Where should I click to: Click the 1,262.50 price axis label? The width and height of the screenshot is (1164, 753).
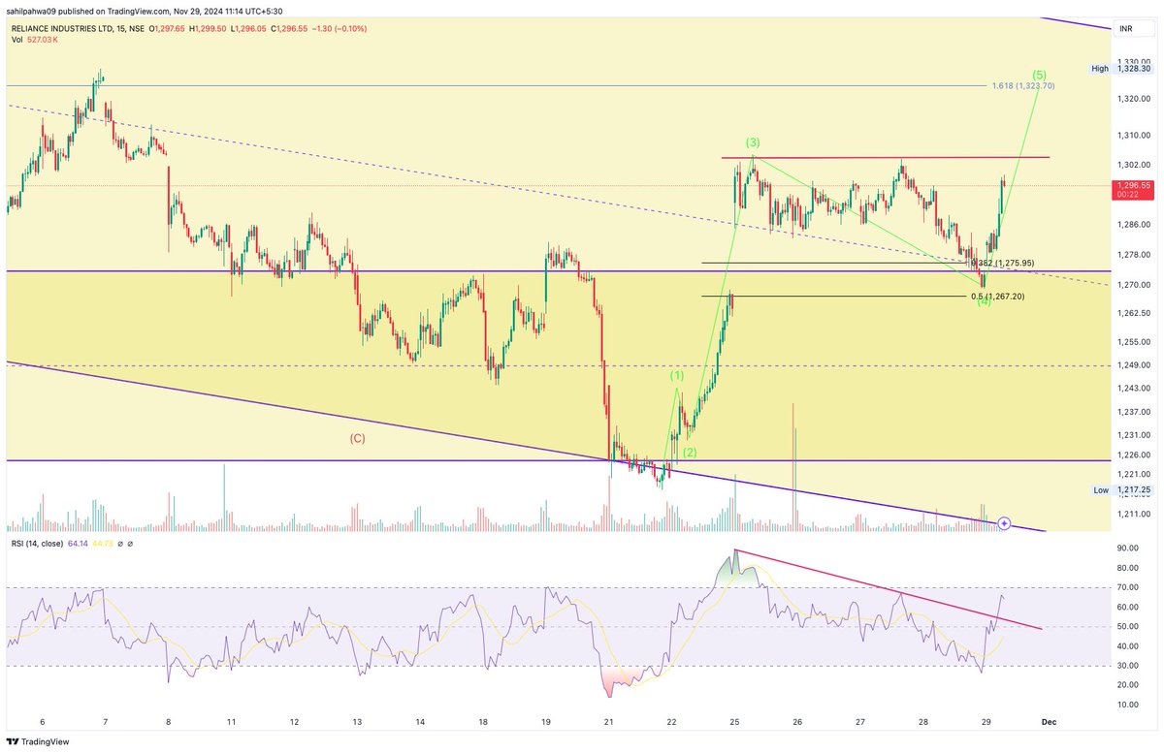point(1134,313)
